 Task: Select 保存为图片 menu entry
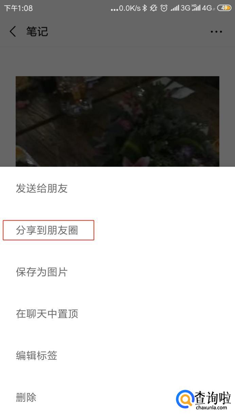(x=42, y=272)
